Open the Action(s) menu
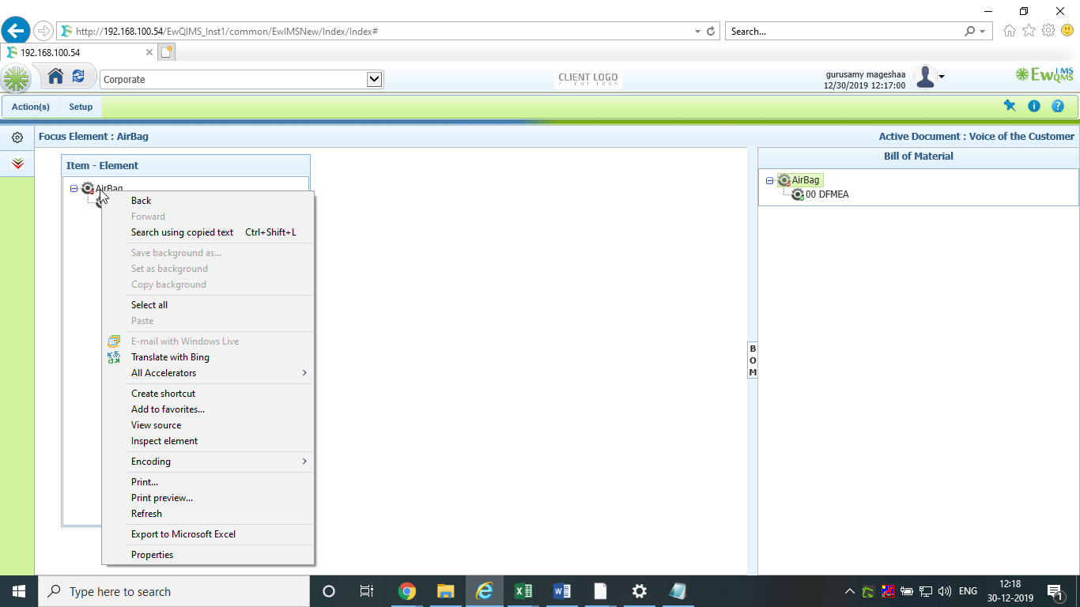Image resolution: width=1080 pixels, height=607 pixels. (31, 107)
